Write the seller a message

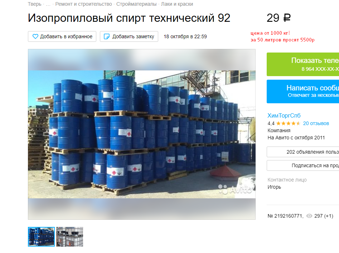[x=303, y=91]
